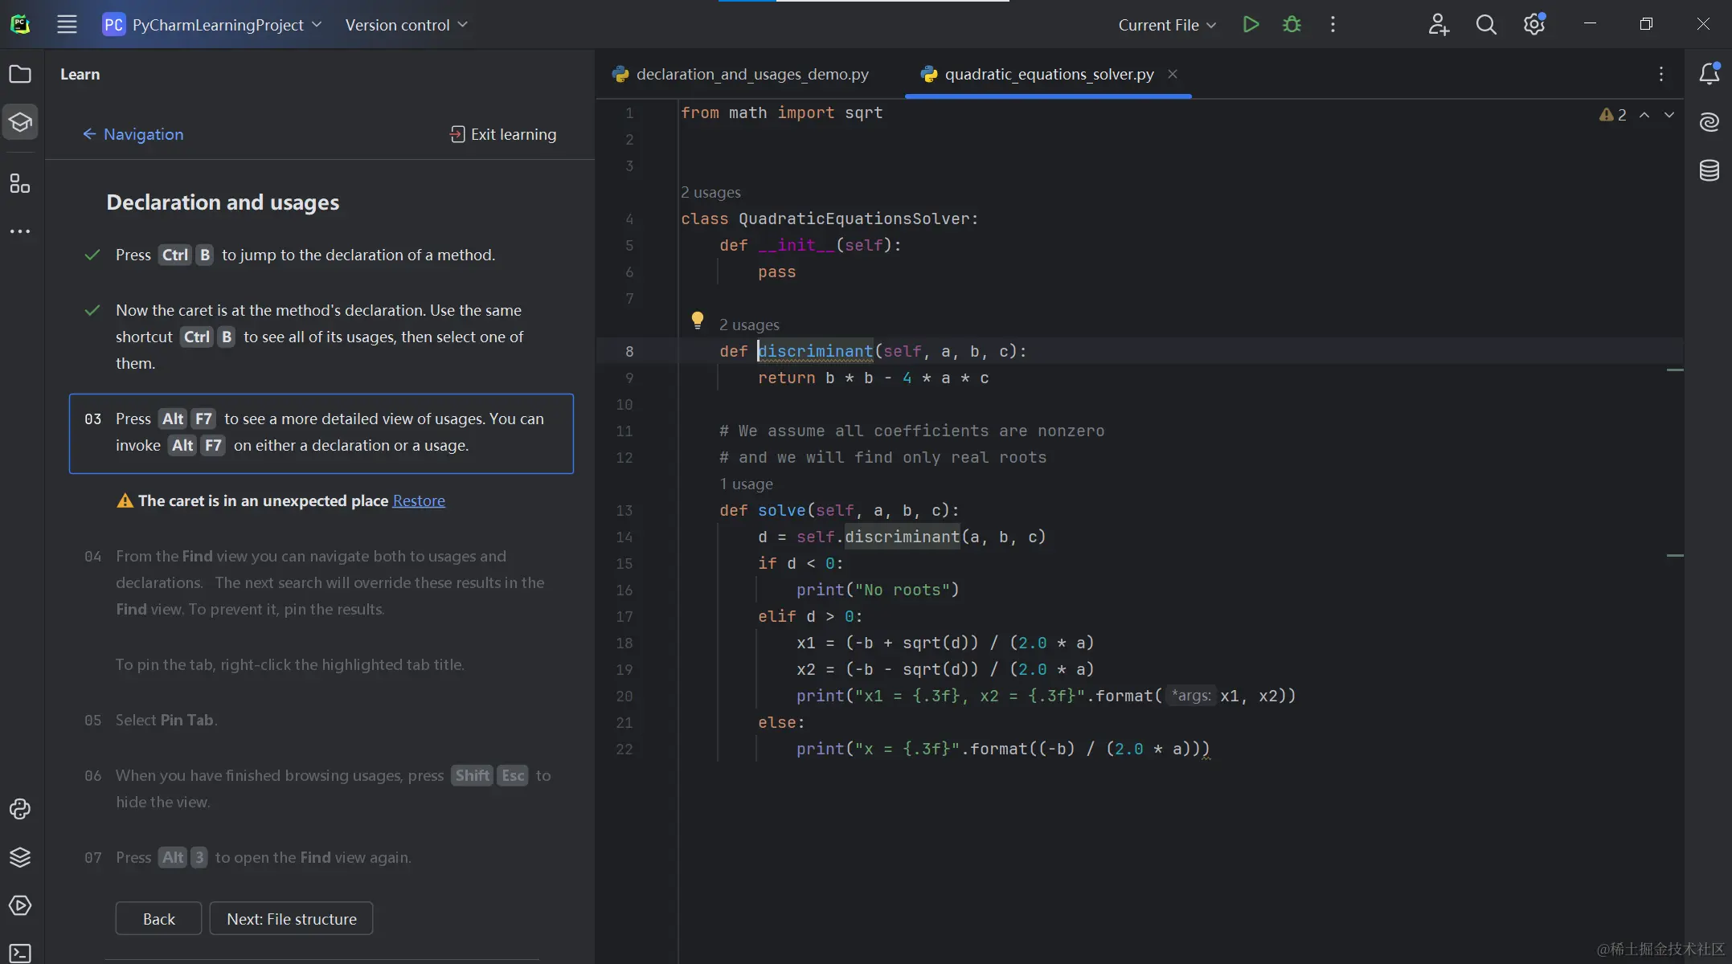Click line number 13 in gutter
Screen dimensions: 1732x964
pyautogui.click(x=624, y=510)
